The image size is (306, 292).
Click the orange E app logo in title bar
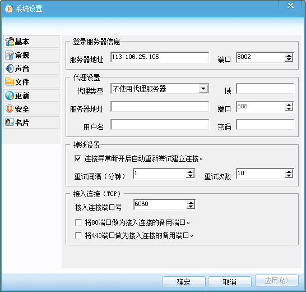coord(9,9)
